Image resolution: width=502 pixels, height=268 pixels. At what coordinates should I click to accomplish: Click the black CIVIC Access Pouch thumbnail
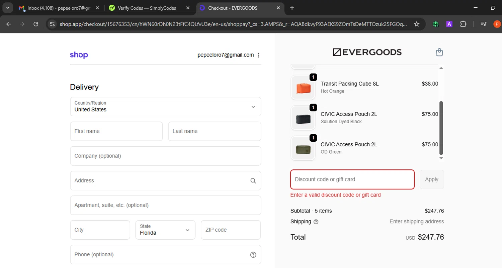(x=303, y=118)
